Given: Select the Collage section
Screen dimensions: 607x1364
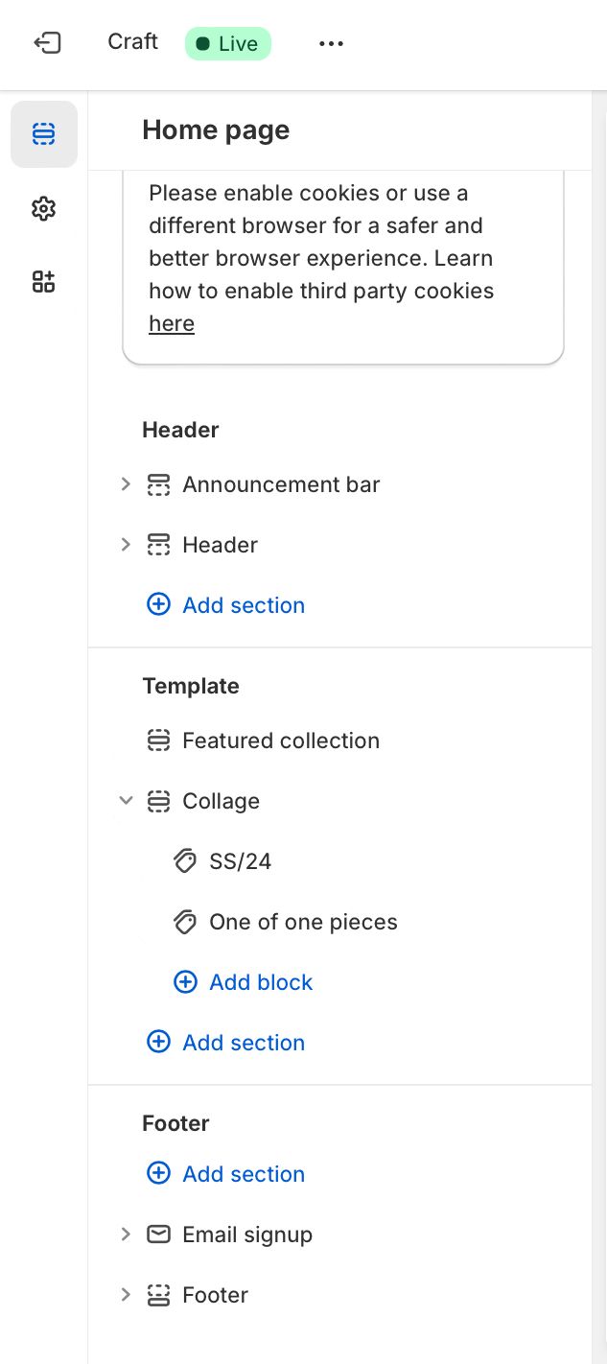Looking at the screenshot, I should (221, 801).
